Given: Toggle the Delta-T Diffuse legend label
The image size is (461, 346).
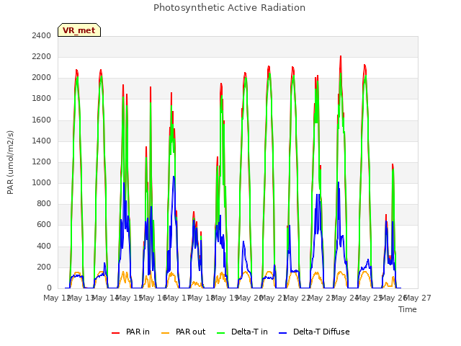Looking at the screenshot, I should coord(321,332).
